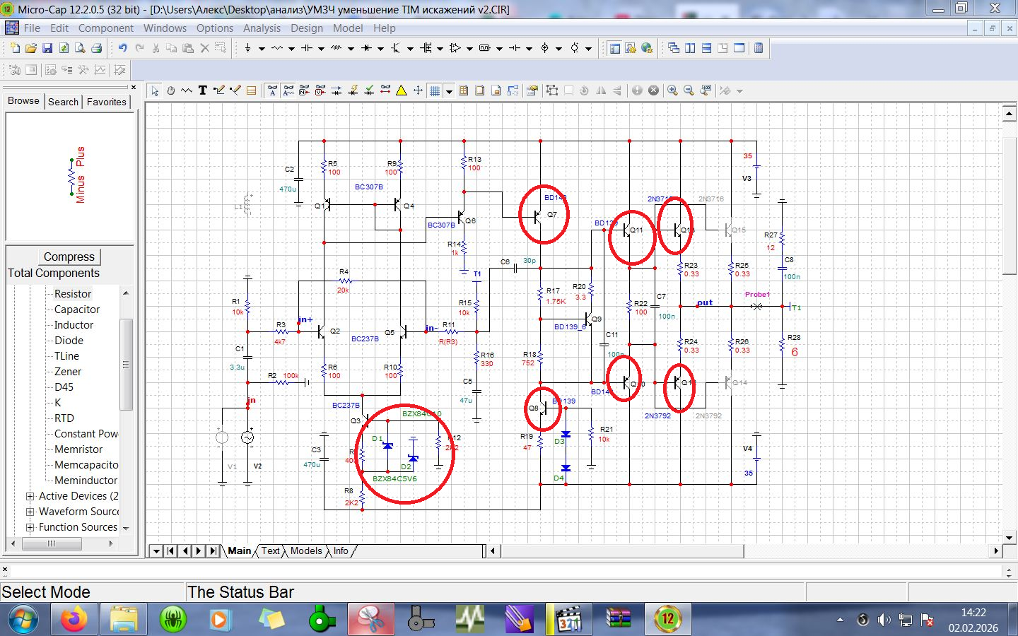This screenshot has height=636, width=1018.
Task: Open the calculator from the toolbar
Action: (759, 48)
